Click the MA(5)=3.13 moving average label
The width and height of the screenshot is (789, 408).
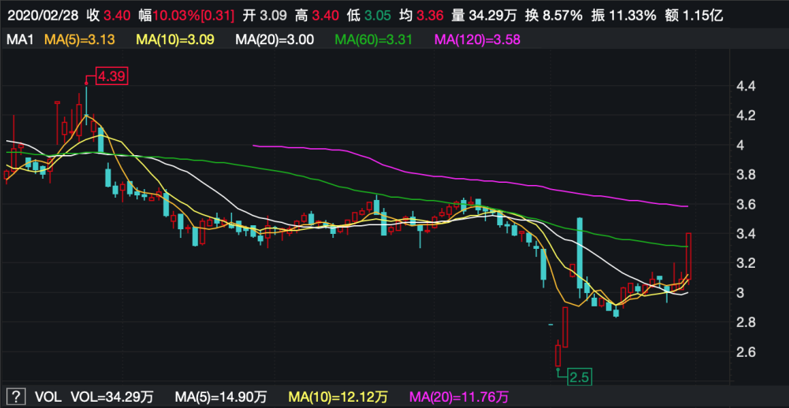pyautogui.click(x=80, y=39)
